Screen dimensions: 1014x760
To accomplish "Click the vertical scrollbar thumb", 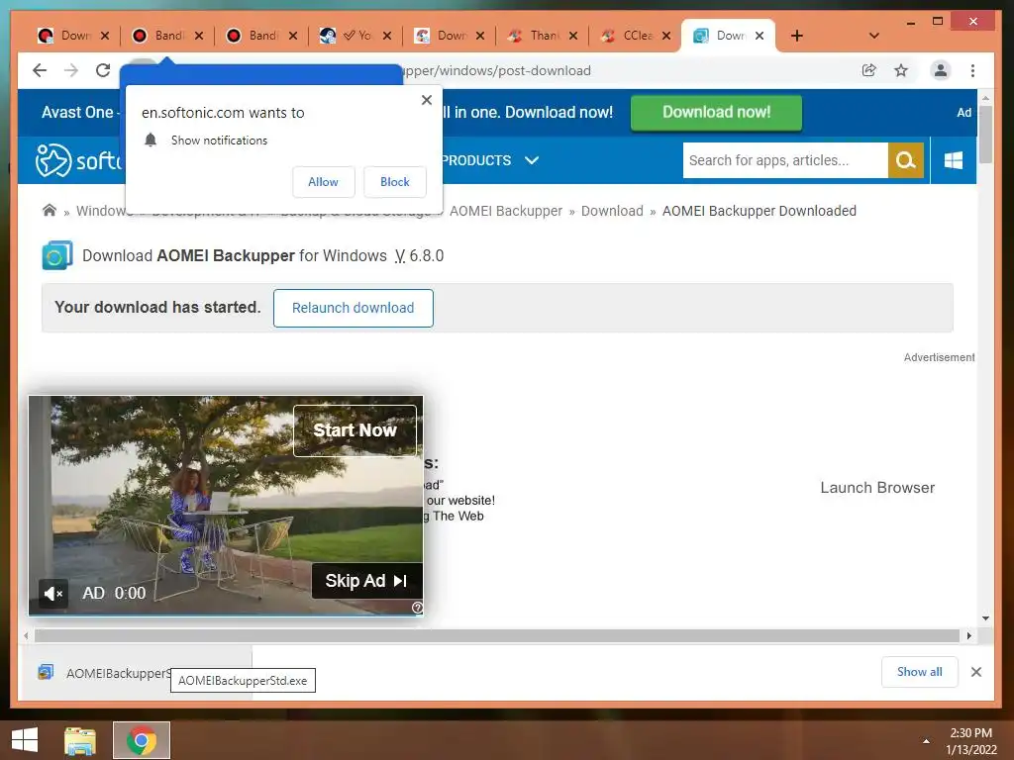I will pos(985,135).
